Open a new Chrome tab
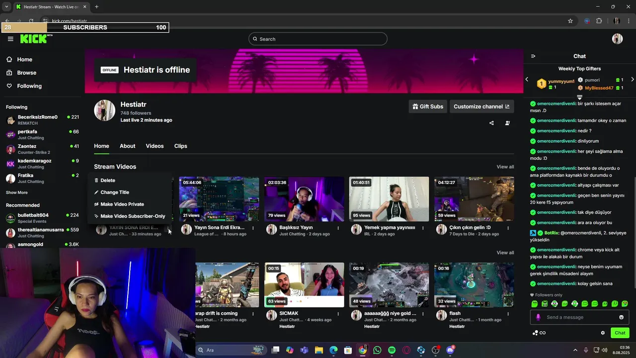The width and height of the screenshot is (636, 358). pyautogui.click(x=96, y=6)
